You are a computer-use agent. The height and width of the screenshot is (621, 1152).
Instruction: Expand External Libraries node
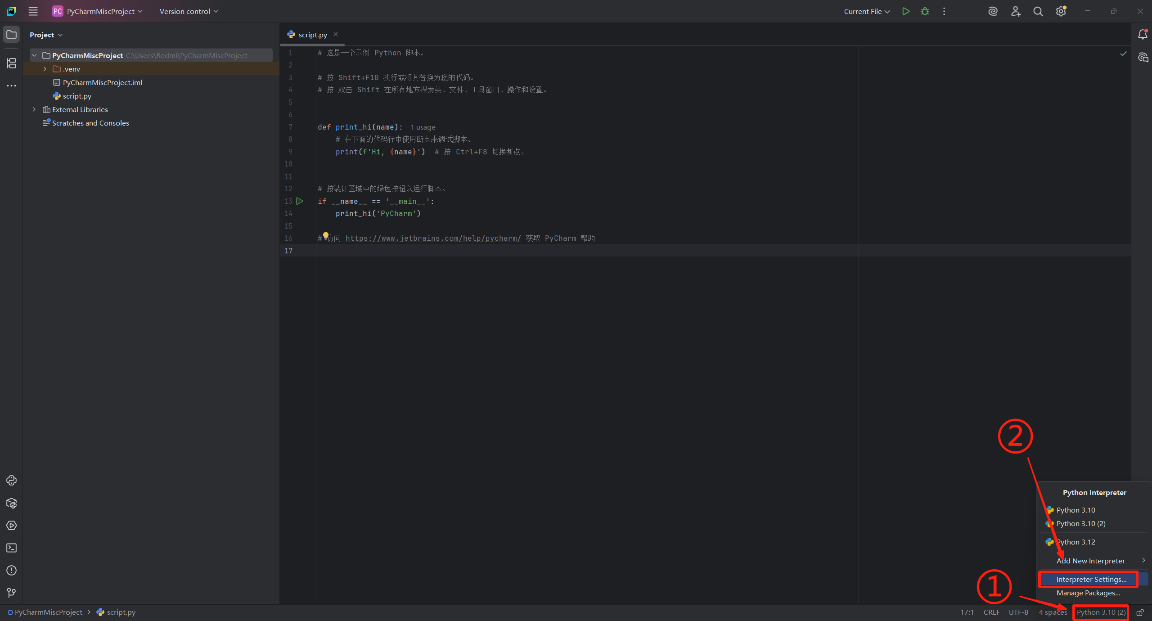(34, 109)
